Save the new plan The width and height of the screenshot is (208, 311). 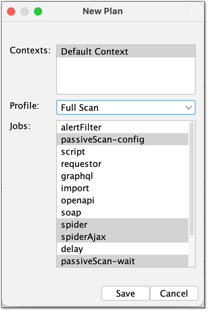tap(125, 293)
